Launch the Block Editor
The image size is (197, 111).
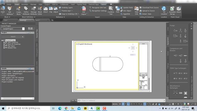40,11
